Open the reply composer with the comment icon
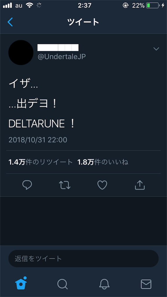This screenshot has height=297, width=167. (x=27, y=185)
